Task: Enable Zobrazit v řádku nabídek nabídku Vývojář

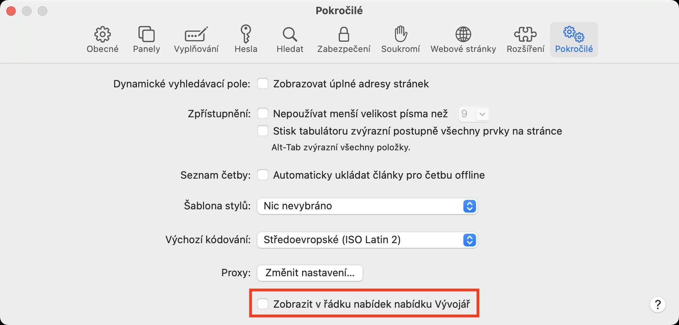Action: 263,304
